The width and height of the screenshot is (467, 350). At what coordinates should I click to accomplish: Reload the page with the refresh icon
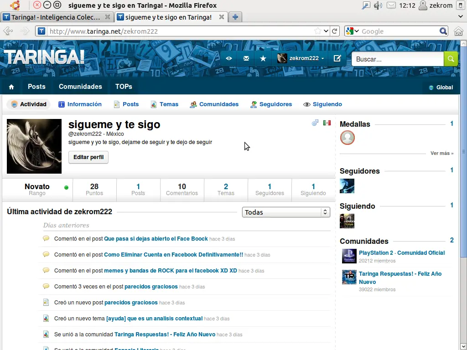tap(334, 31)
